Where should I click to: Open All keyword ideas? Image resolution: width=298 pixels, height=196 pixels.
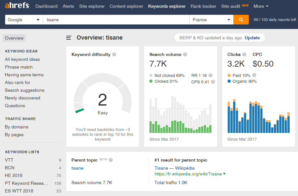point(23,59)
